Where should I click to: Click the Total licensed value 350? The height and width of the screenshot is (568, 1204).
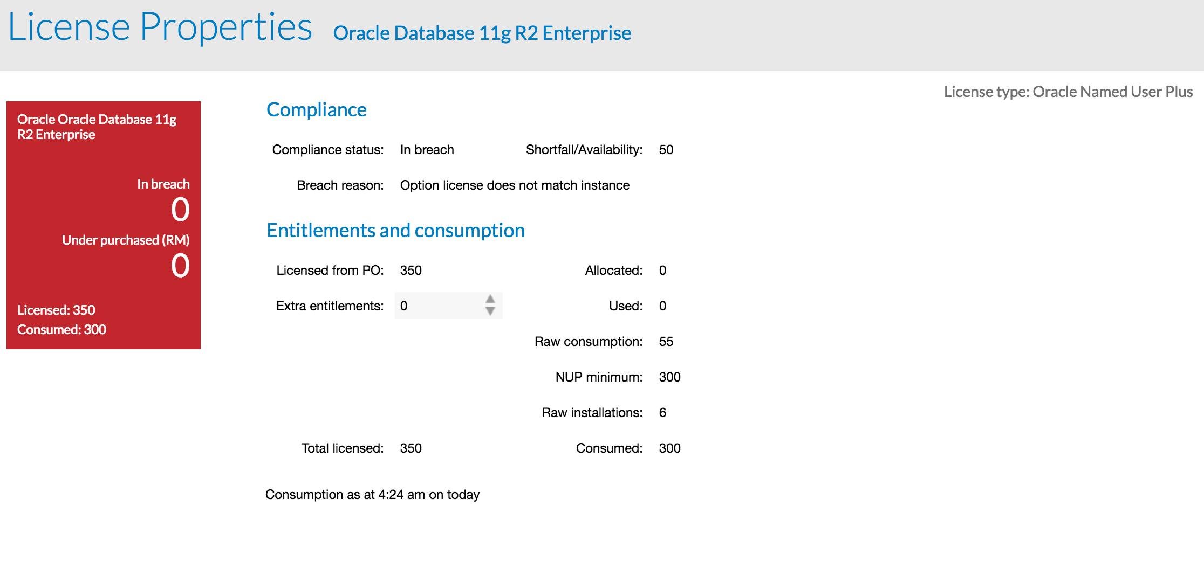pyautogui.click(x=411, y=448)
